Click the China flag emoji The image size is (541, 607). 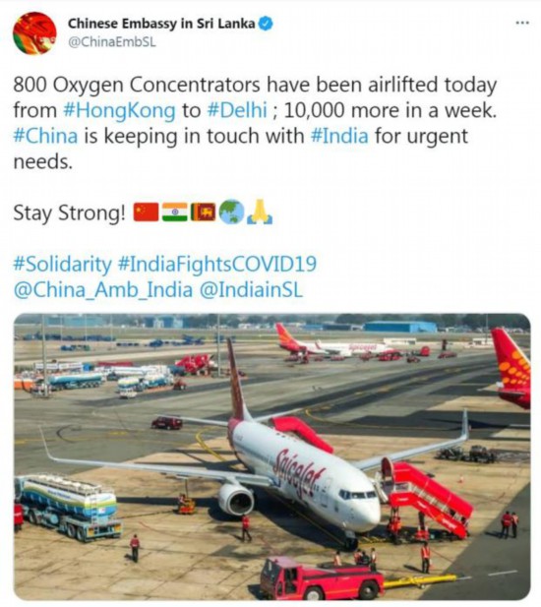[x=146, y=212]
